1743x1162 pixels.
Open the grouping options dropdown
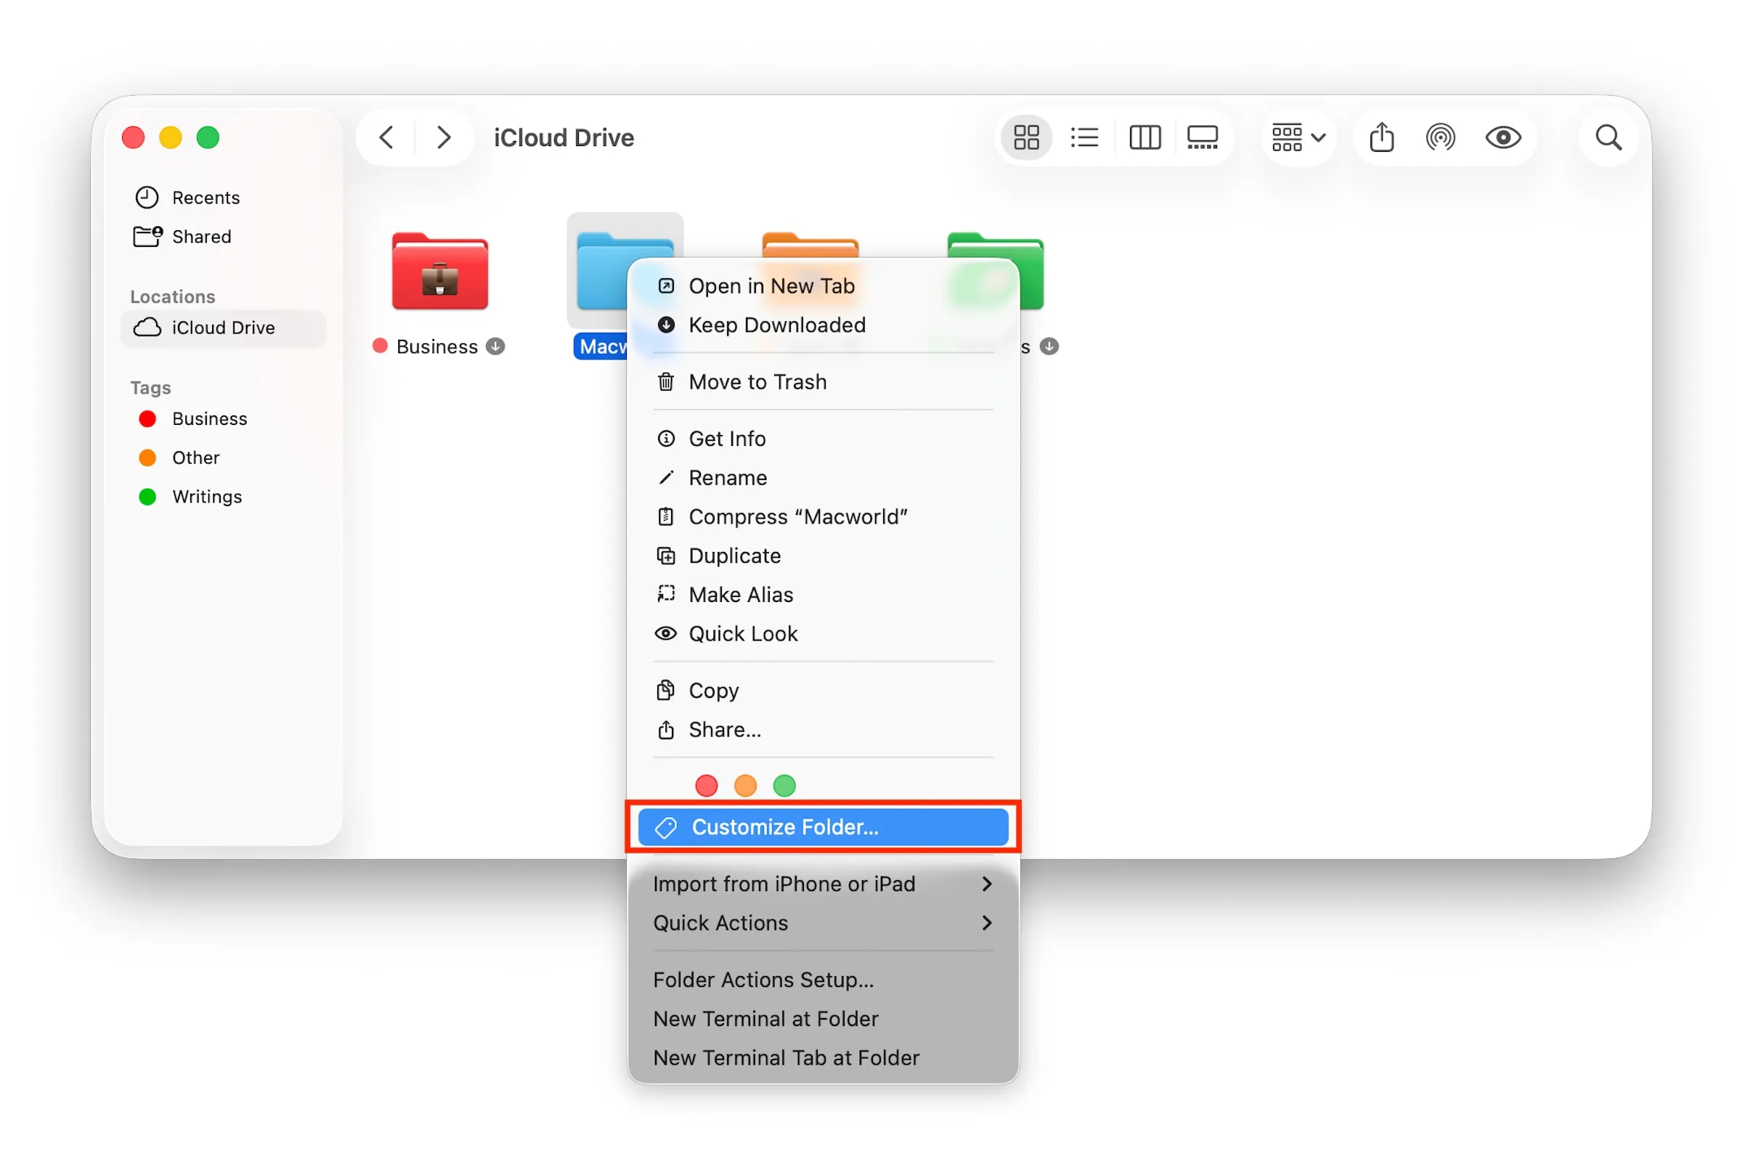(1297, 137)
